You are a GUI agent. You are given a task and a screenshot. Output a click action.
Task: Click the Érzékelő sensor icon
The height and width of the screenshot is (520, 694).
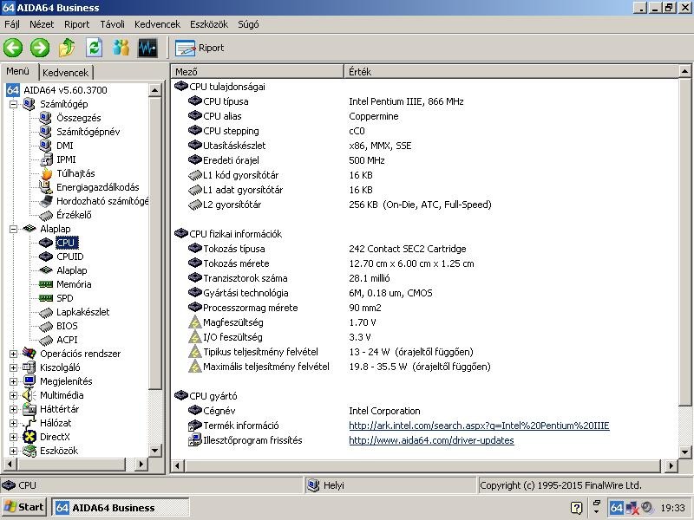(46, 215)
